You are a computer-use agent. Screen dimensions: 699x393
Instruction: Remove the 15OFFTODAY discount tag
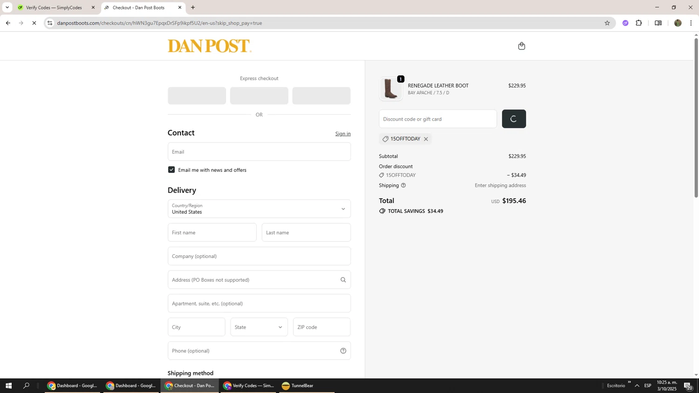click(x=425, y=139)
